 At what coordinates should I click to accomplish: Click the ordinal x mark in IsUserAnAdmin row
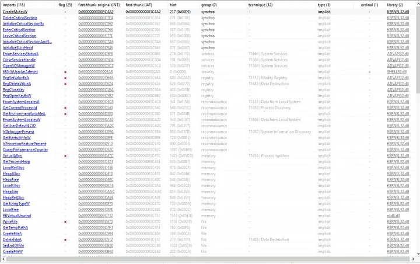369,72
